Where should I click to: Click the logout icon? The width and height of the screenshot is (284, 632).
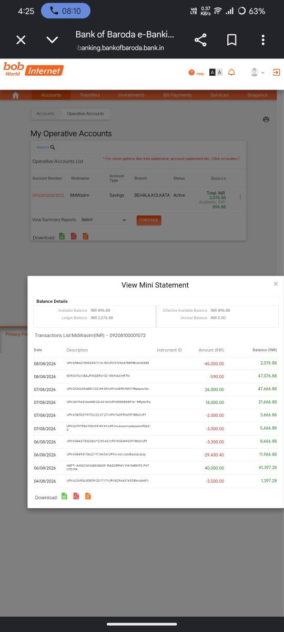277,72
